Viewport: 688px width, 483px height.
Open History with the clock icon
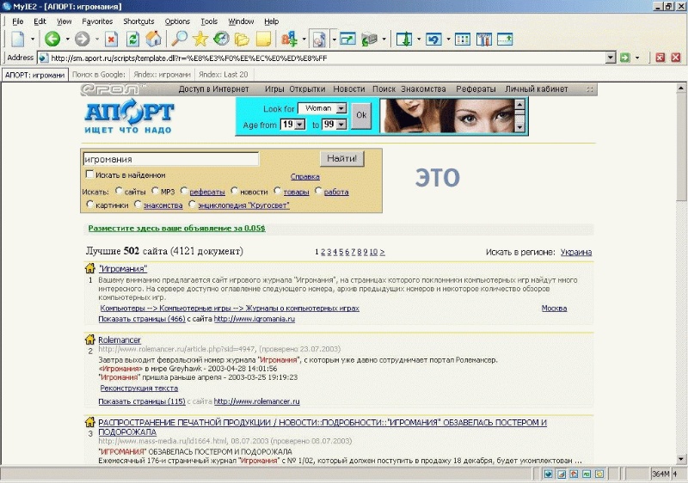221,39
